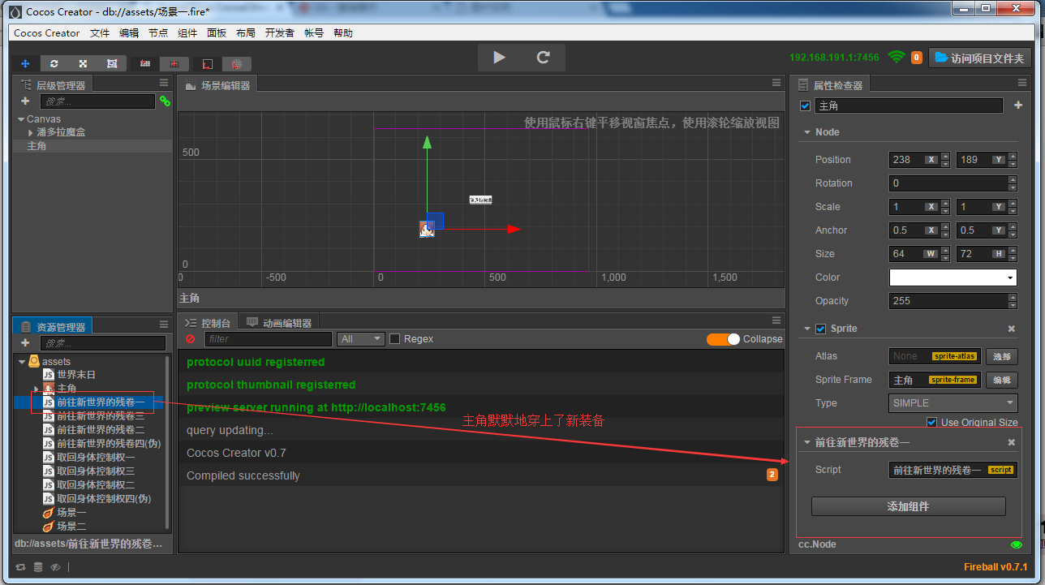
Task: Enable the Regex checkbox
Action: (x=395, y=339)
